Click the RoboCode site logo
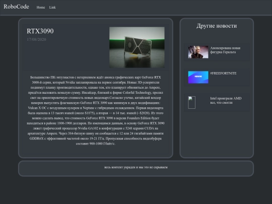This screenshot has width=272, height=204. 16,7
